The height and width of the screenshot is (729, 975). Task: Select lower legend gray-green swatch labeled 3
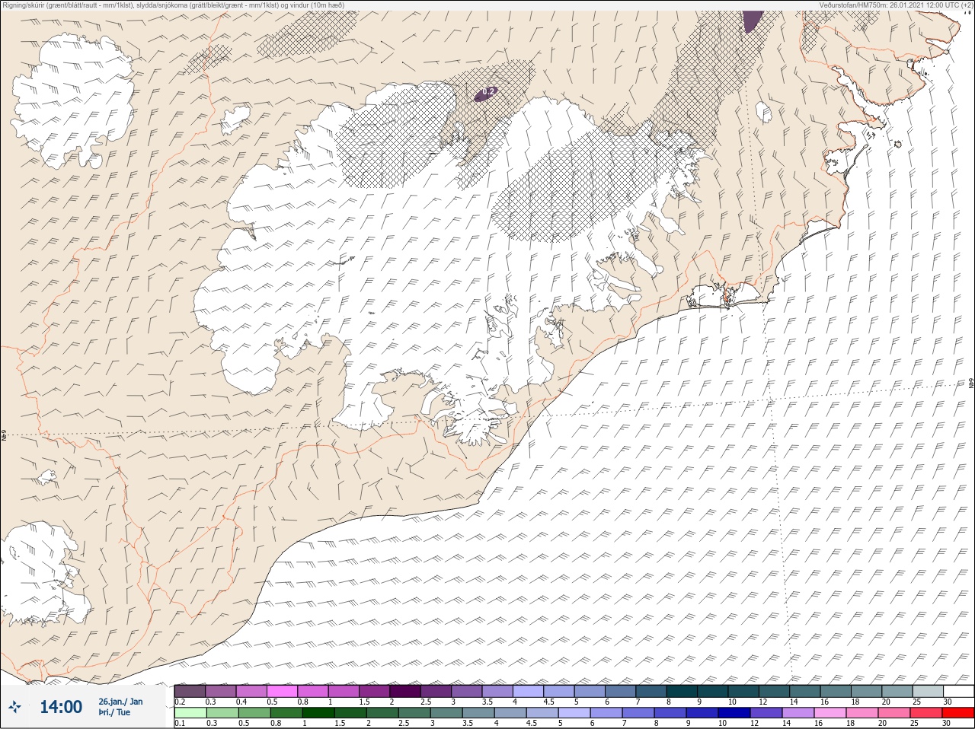(x=446, y=713)
